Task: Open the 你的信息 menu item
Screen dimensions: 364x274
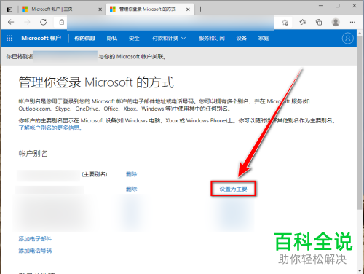Action: [84, 39]
